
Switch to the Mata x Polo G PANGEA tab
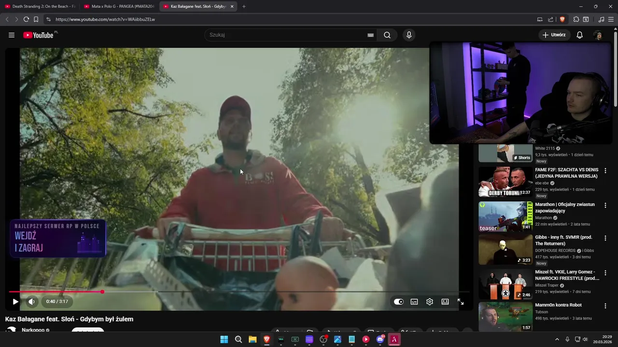click(119, 6)
